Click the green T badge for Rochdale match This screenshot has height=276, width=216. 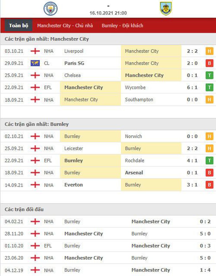(209, 161)
